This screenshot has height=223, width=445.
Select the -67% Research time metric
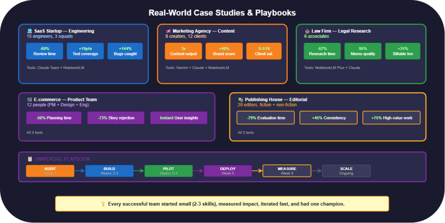coord(322,51)
